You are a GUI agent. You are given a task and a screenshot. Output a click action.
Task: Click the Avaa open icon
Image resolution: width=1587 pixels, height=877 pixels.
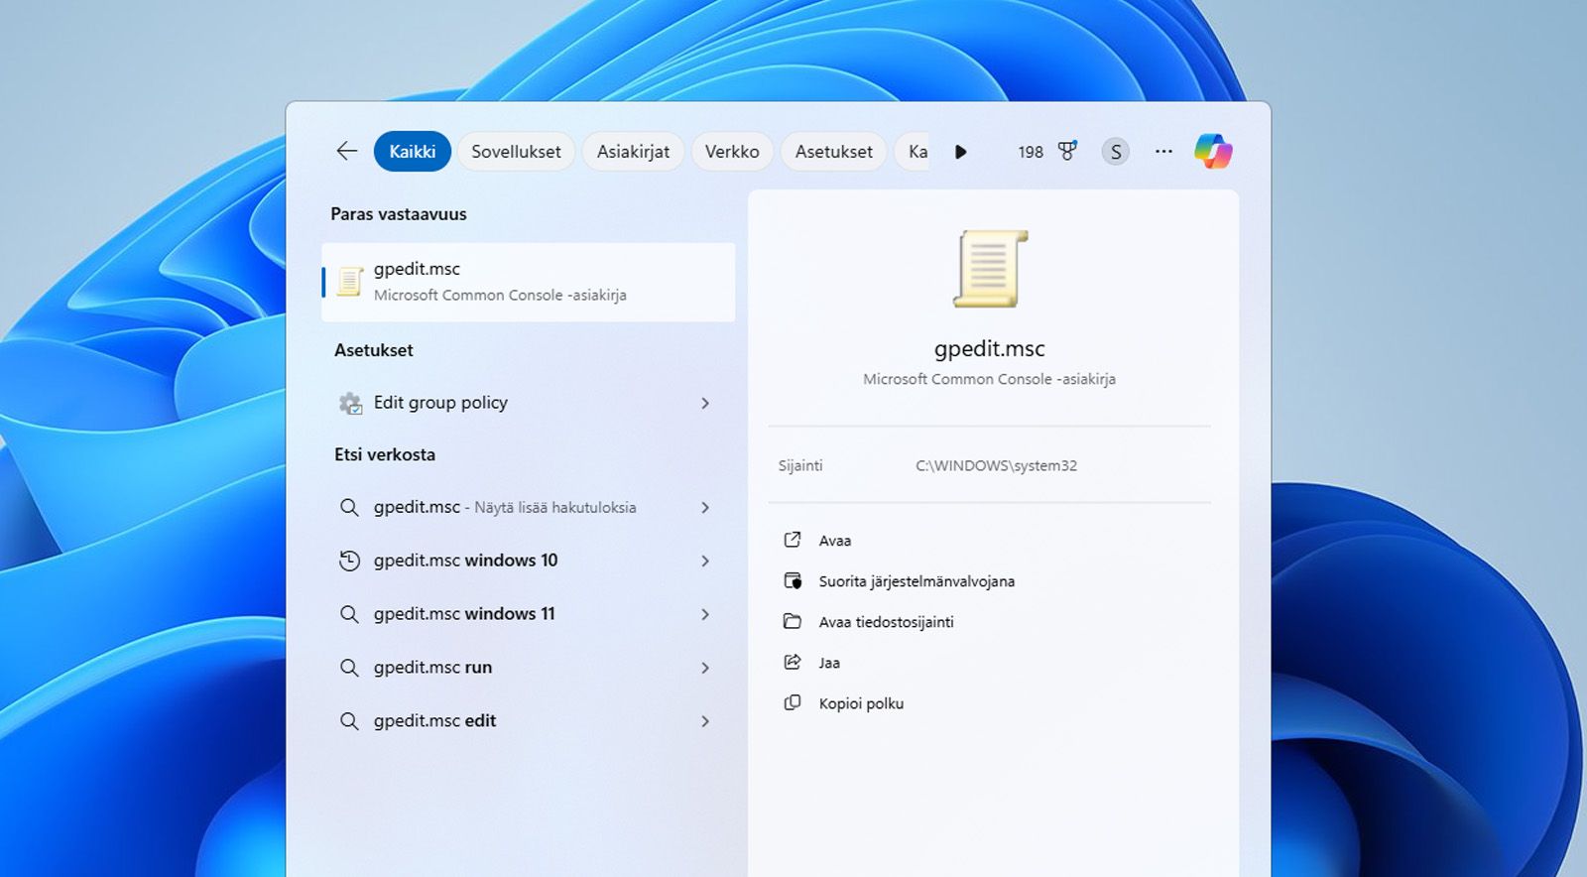tap(793, 540)
